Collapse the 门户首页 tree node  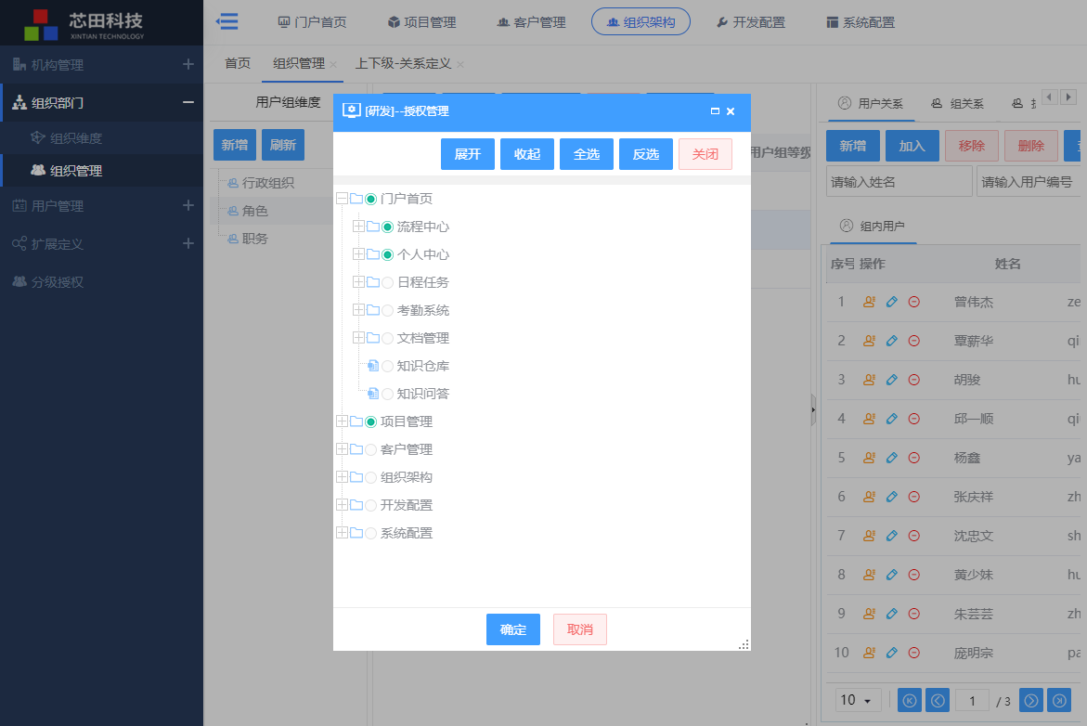pos(342,199)
